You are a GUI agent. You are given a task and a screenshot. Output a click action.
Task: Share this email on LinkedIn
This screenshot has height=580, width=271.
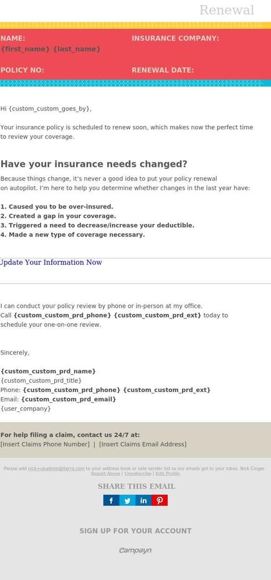coord(143,500)
